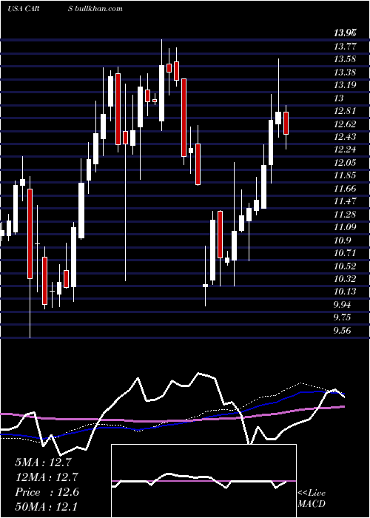Click the 13.58 price axis label

click(345, 59)
